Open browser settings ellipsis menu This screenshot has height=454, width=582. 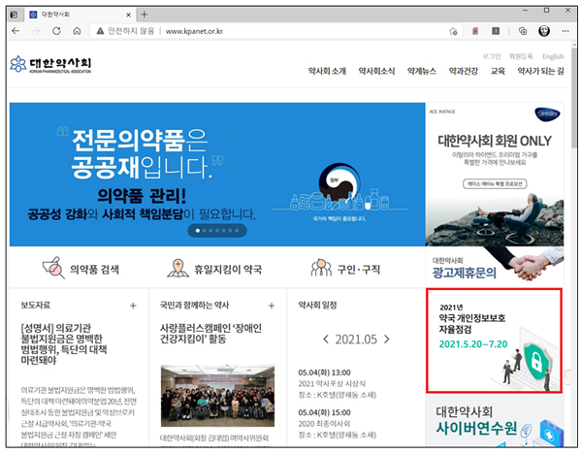(x=566, y=31)
